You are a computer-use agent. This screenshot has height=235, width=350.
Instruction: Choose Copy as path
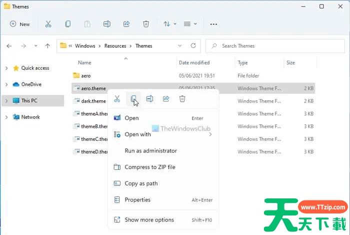(x=163, y=183)
